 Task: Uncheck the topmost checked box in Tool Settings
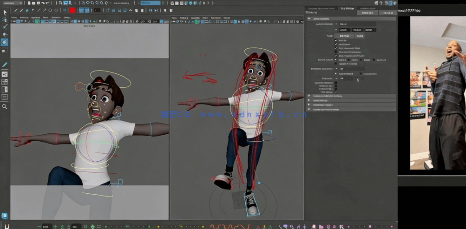click(x=336, y=40)
